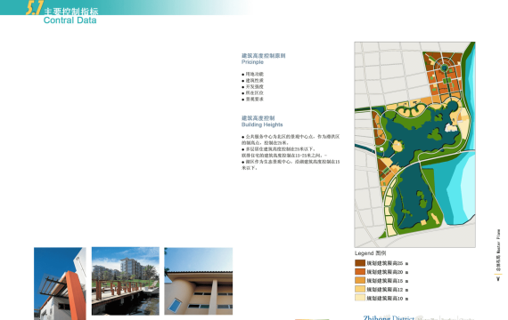Select the '所在区位' bullet item
508x320 pixels.
(254, 93)
